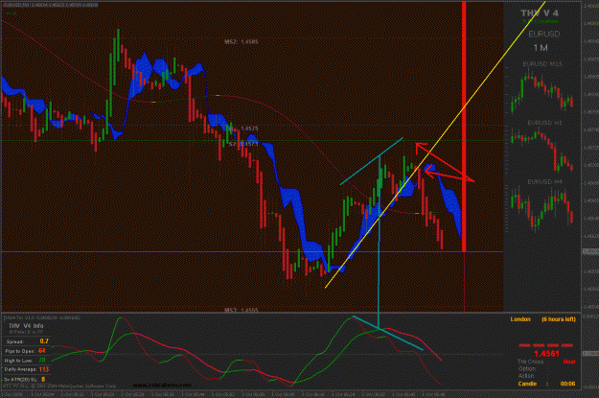This screenshot has width=599, height=398.
Task: Click the THV V 4 title label
Action: tap(539, 13)
